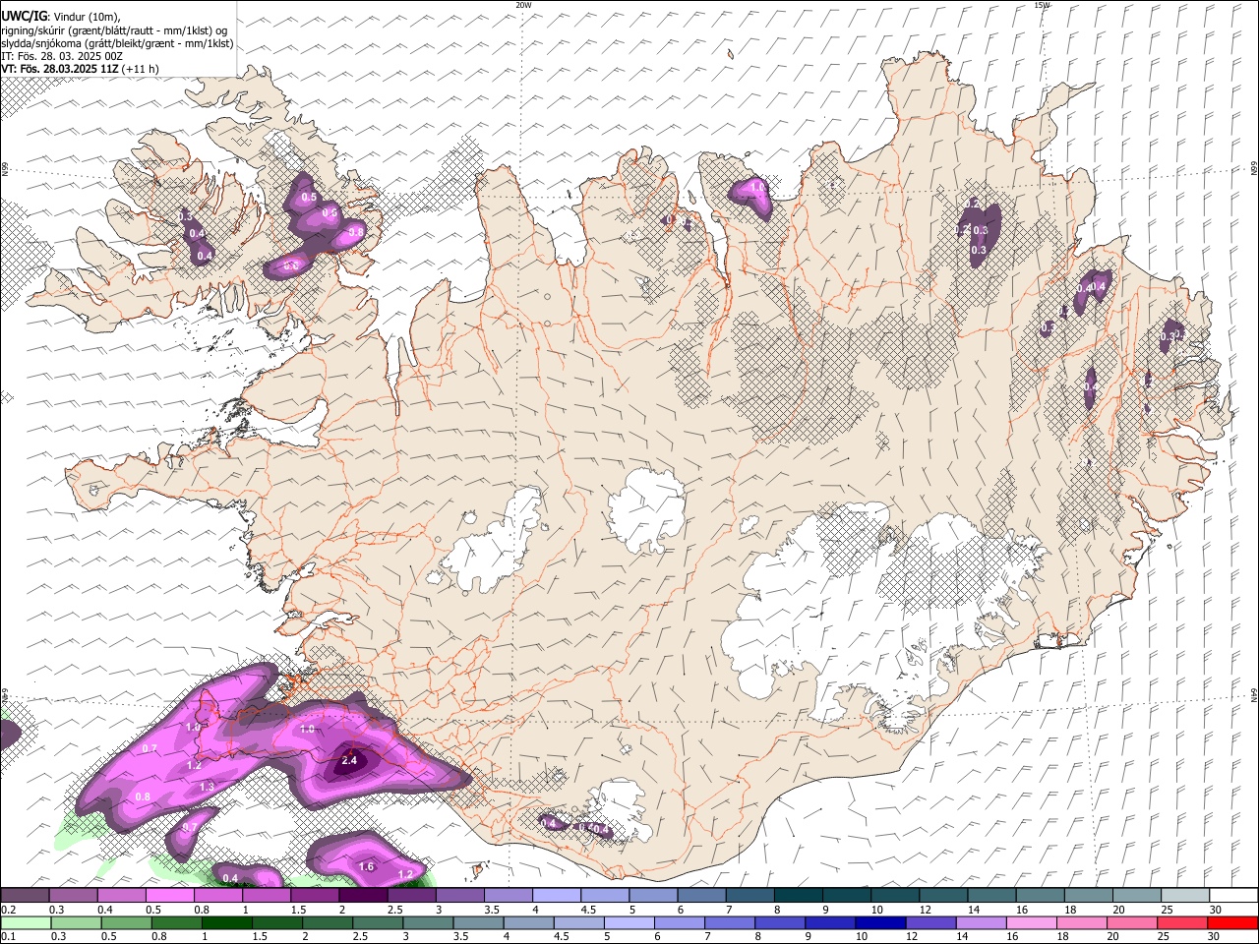Pick the darkest green 1 rain legend swatch
The image size is (1259, 944).
[x=227, y=922]
